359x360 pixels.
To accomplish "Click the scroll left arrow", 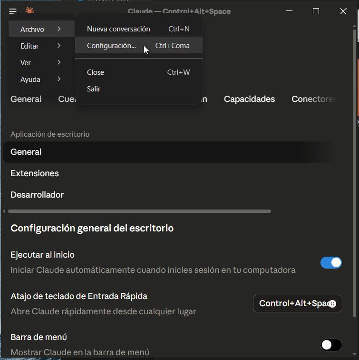I will 4,211.
